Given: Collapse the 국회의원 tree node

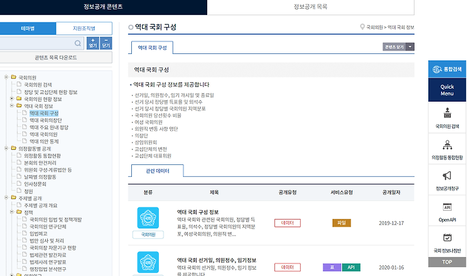Looking at the screenshot, I should pos(6,77).
